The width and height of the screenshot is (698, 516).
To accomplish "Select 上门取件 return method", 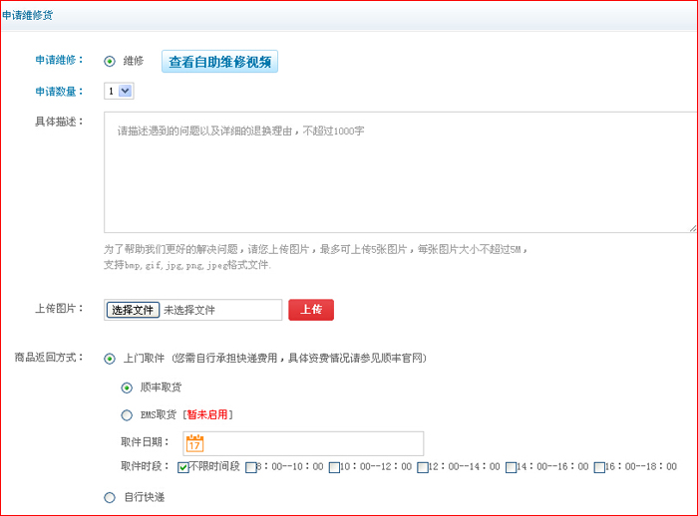I will click(110, 358).
